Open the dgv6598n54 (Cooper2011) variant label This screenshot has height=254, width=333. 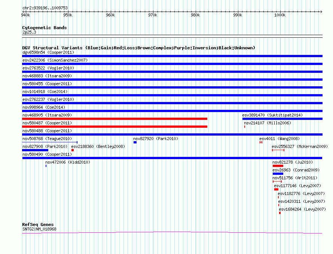coord(47,52)
